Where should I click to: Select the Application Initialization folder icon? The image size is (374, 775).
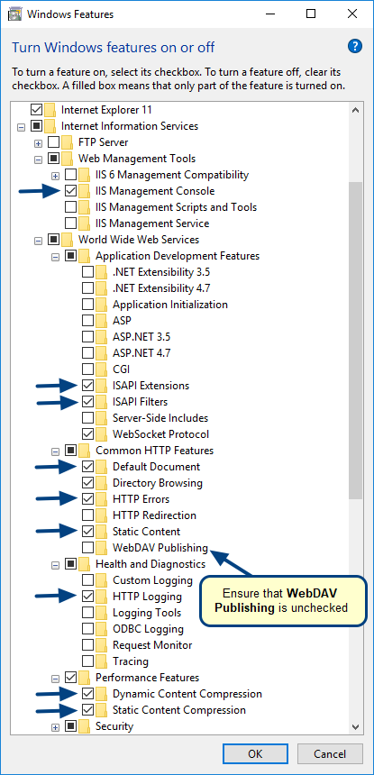point(101,305)
